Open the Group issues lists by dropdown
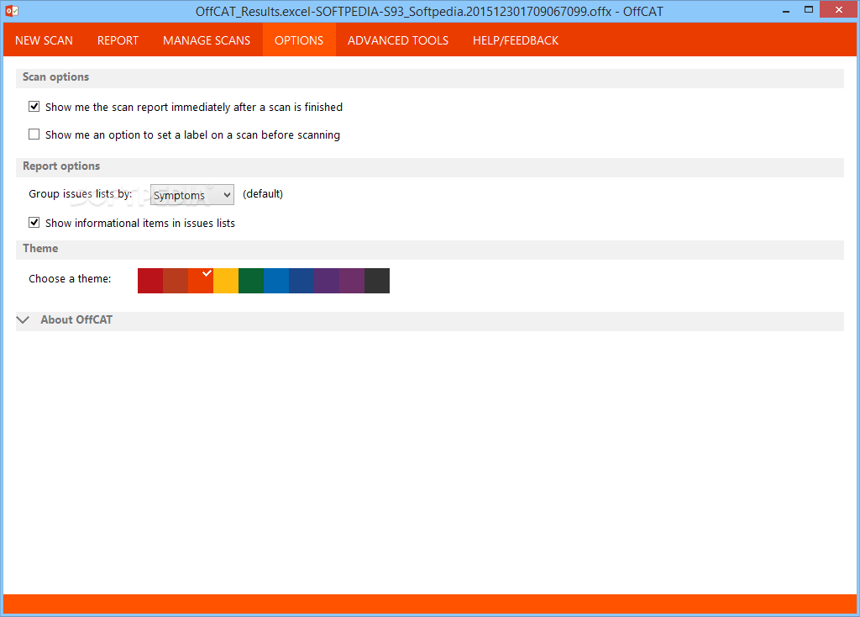This screenshot has height=617, width=860. pyautogui.click(x=192, y=195)
